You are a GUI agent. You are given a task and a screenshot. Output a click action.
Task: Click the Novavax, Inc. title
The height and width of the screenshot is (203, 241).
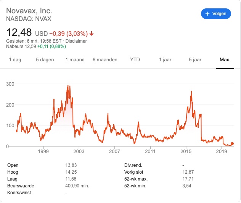pos(29,10)
